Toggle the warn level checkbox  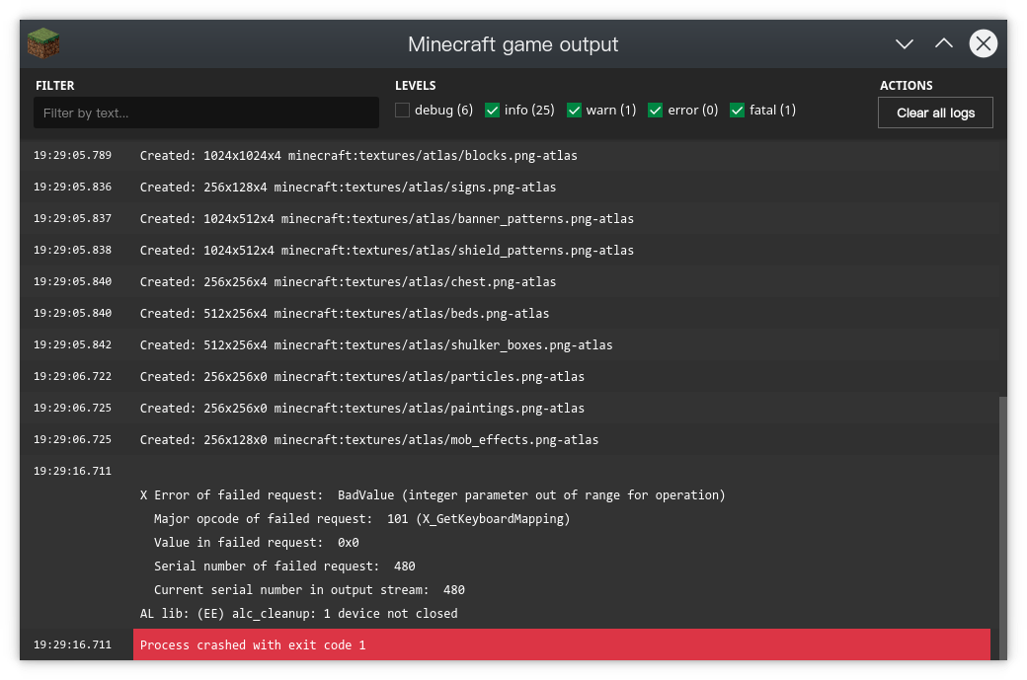click(x=575, y=111)
